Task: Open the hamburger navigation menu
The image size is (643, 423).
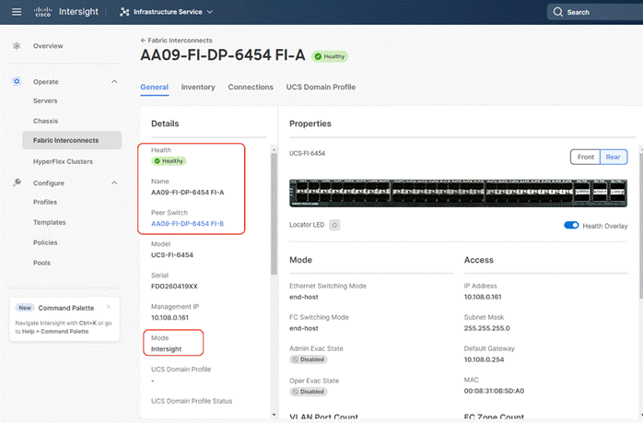Action: (x=17, y=12)
